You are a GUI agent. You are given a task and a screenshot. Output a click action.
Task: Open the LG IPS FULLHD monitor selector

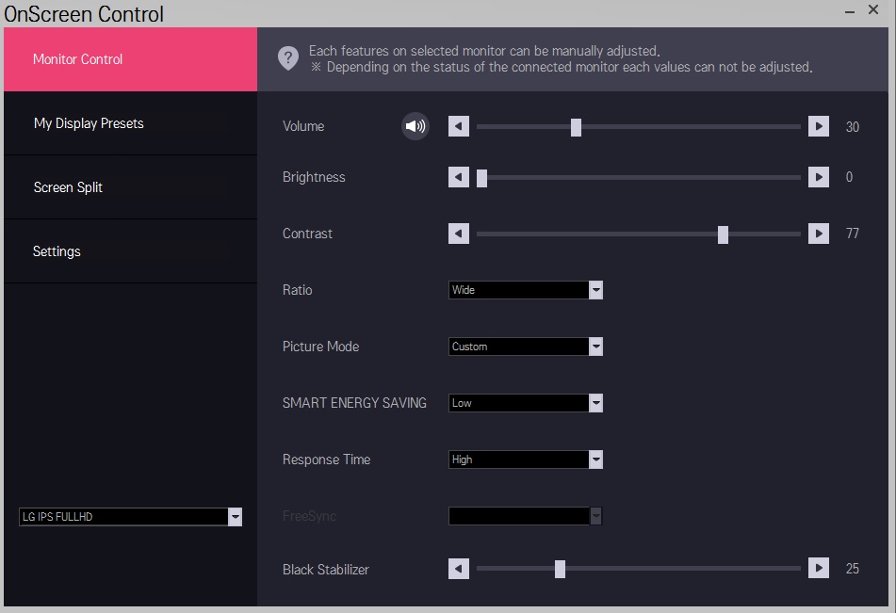(130, 517)
